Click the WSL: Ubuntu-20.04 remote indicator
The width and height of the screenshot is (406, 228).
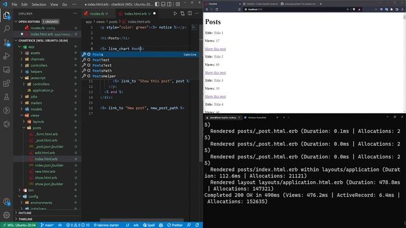[20, 225]
